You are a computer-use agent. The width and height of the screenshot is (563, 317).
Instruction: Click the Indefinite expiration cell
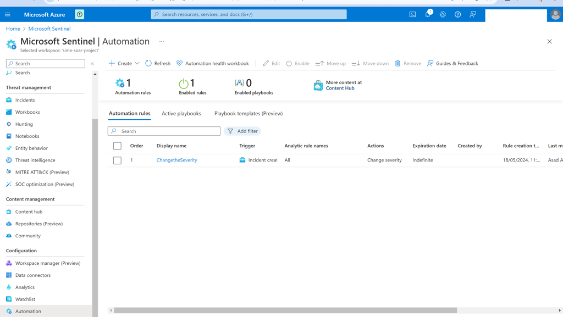tap(423, 160)
